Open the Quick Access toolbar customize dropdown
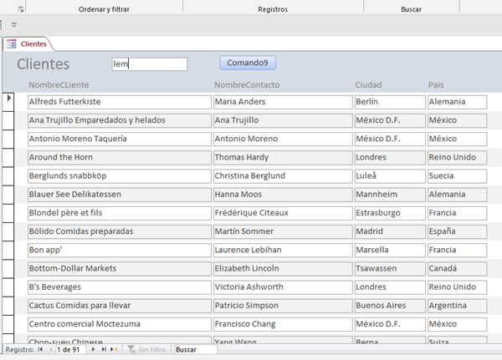502x360 pixels. (x=14, y=25)
